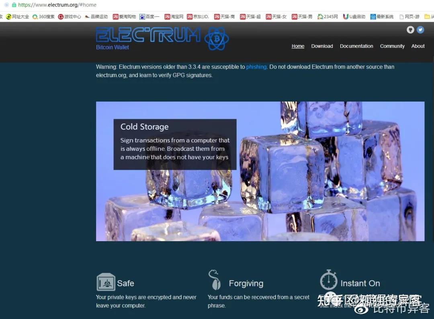Open the 2345网 bookmark
This screenshot has height=319, width=434.
[328, 16]
